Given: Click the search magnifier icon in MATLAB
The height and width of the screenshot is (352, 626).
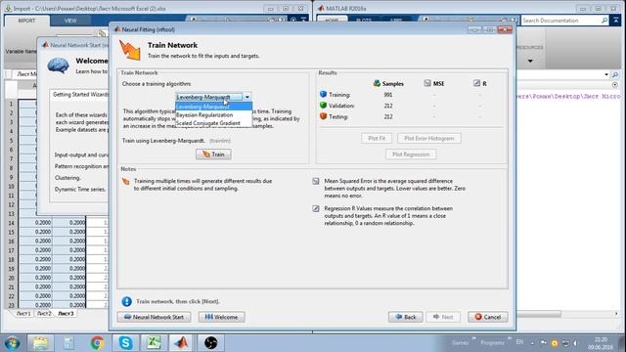Looking at the screenshot, I should (604, 21).
